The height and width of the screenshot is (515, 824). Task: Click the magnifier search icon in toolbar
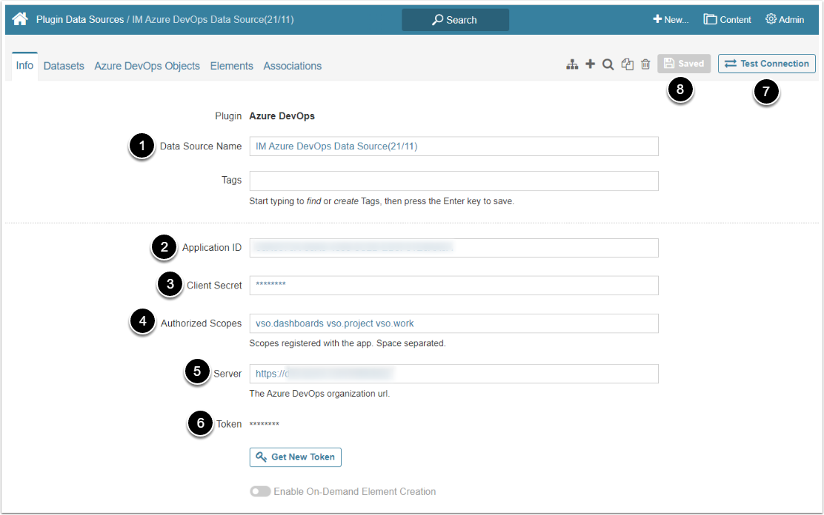click(x=608, y=64)
